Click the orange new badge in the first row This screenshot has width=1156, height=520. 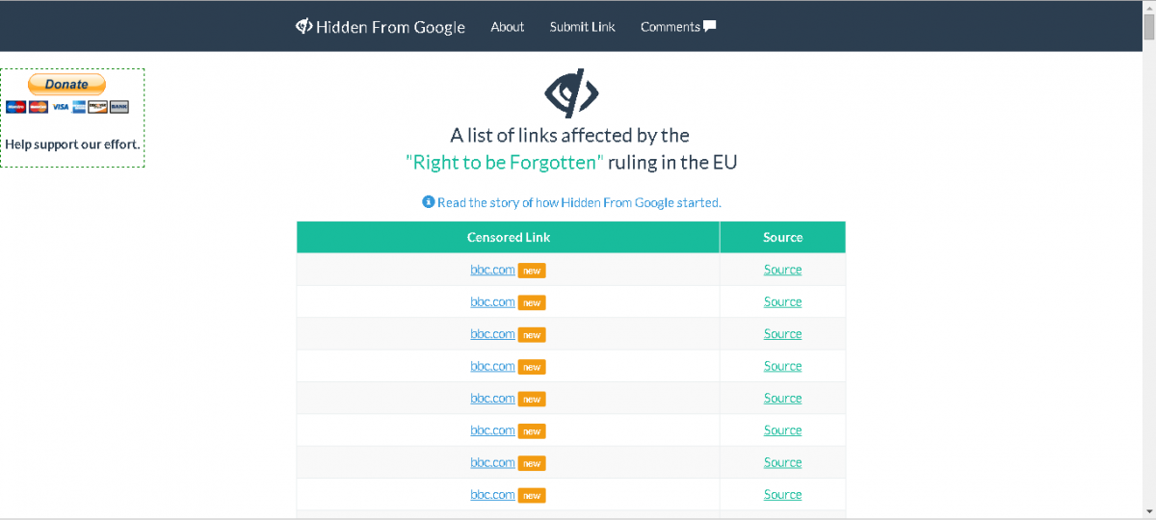[x=532, y=271]
